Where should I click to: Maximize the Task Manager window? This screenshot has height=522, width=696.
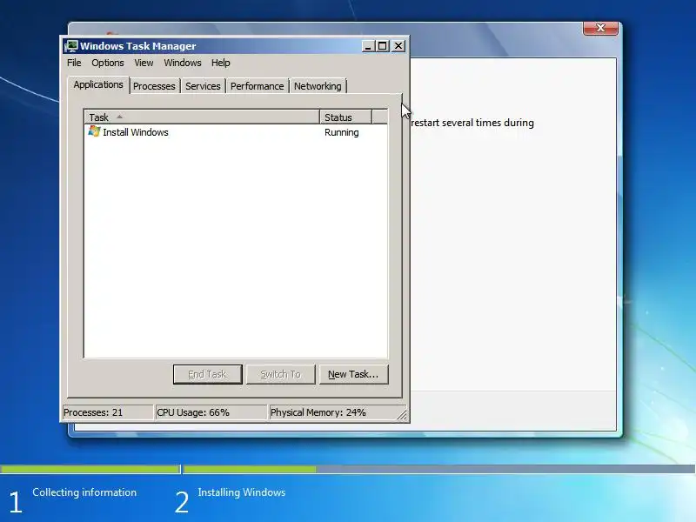pos(383,46)
